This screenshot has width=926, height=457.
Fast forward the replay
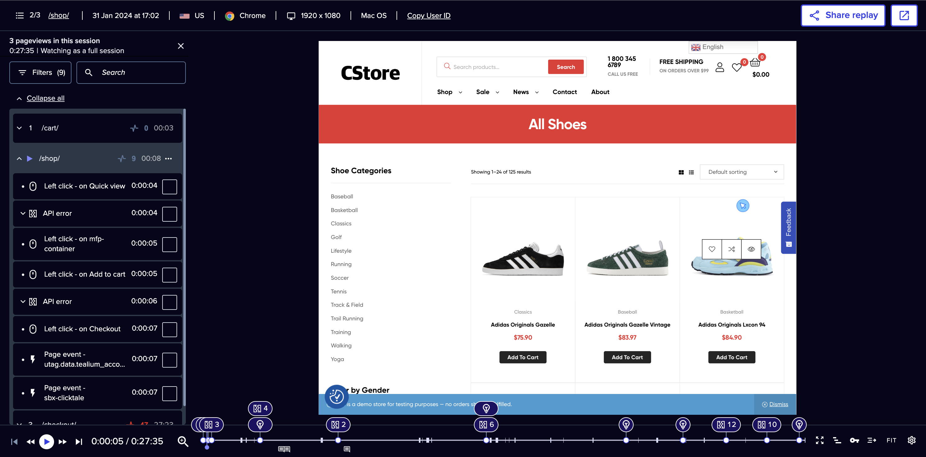[62, 441]
